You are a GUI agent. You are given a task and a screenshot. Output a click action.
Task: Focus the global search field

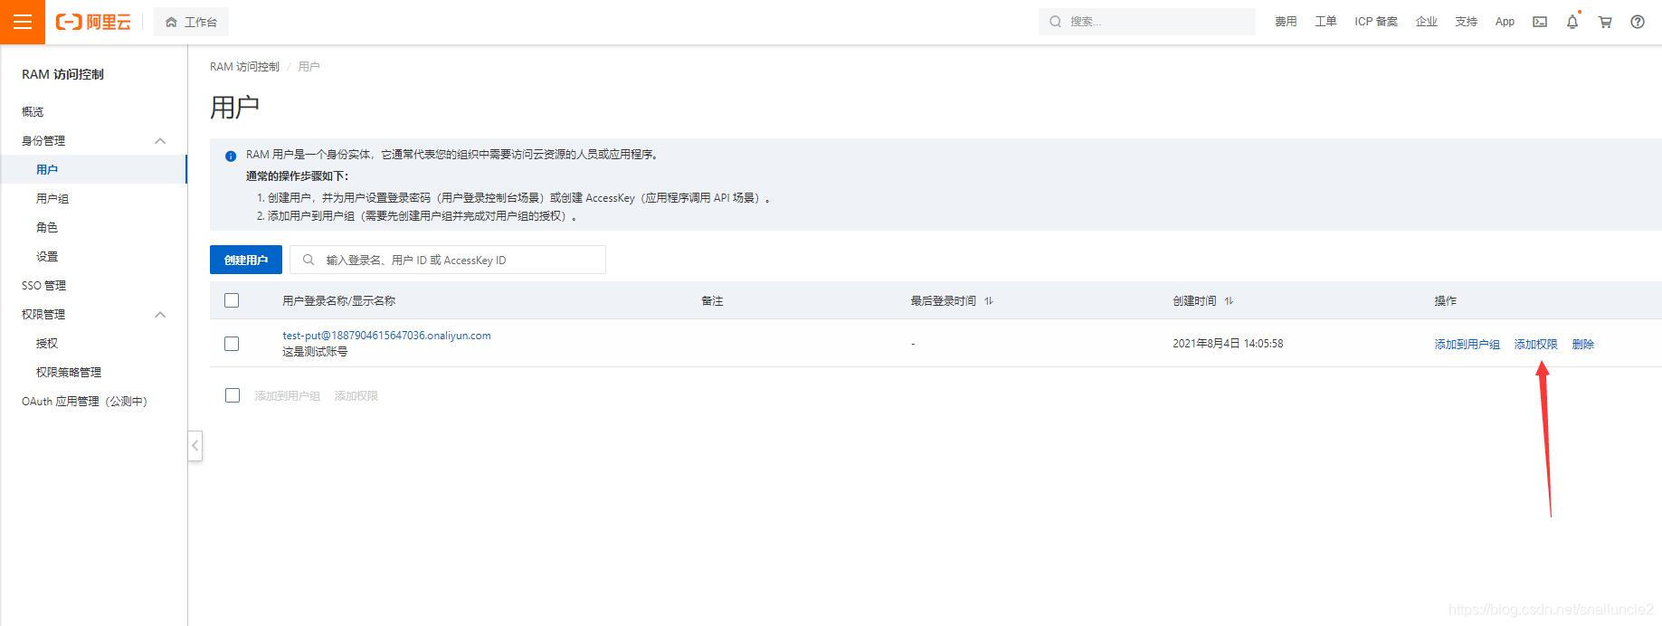(1147, 22)
